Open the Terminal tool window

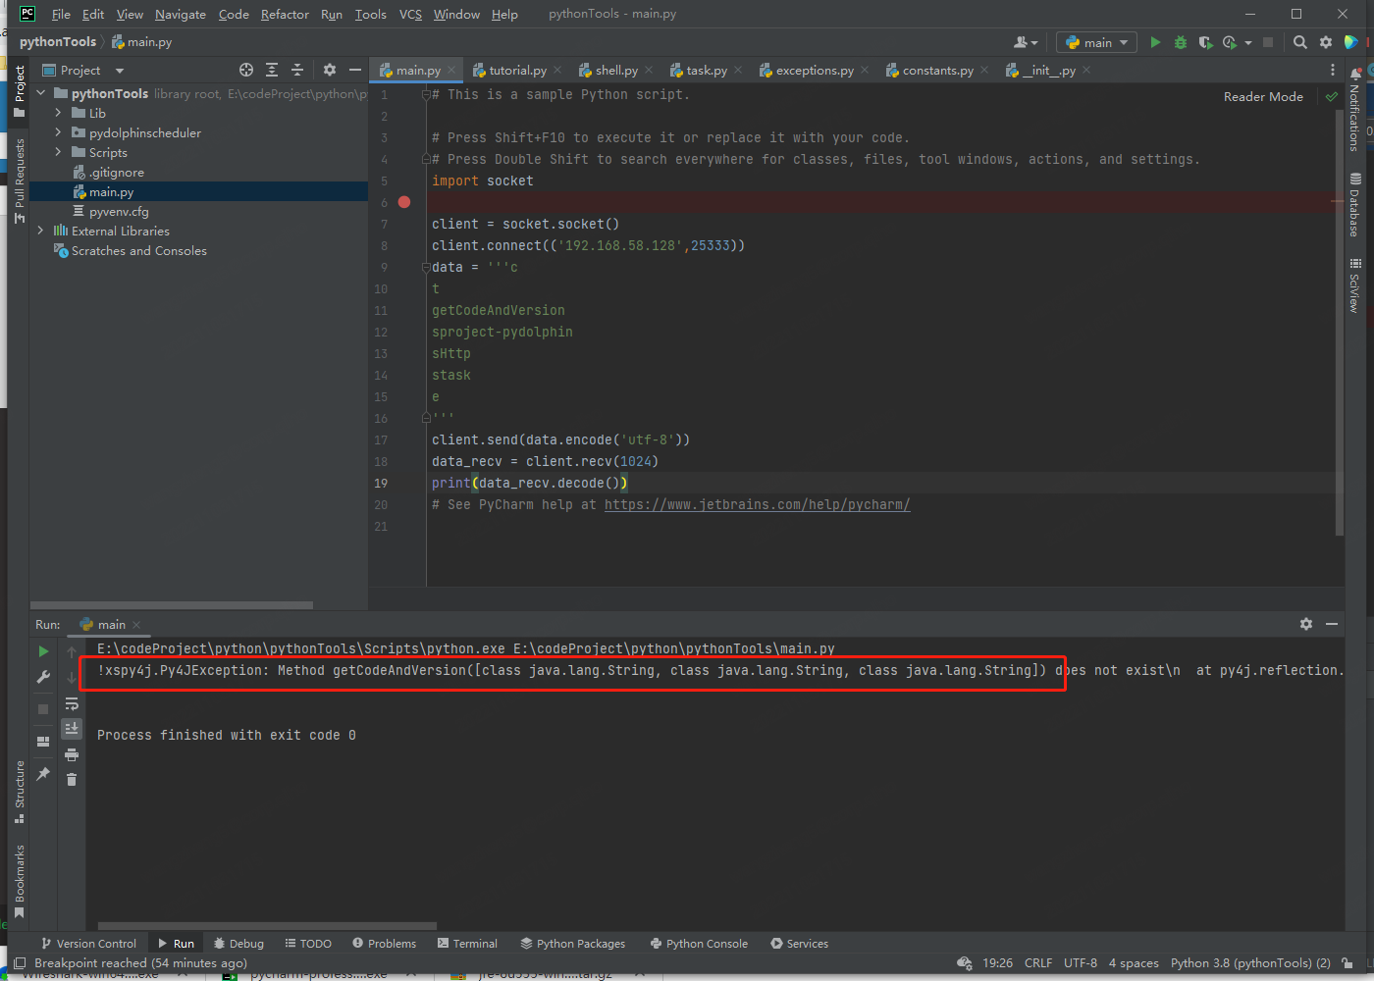point(467,943)
